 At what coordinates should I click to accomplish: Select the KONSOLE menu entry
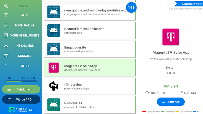point(21,56)
